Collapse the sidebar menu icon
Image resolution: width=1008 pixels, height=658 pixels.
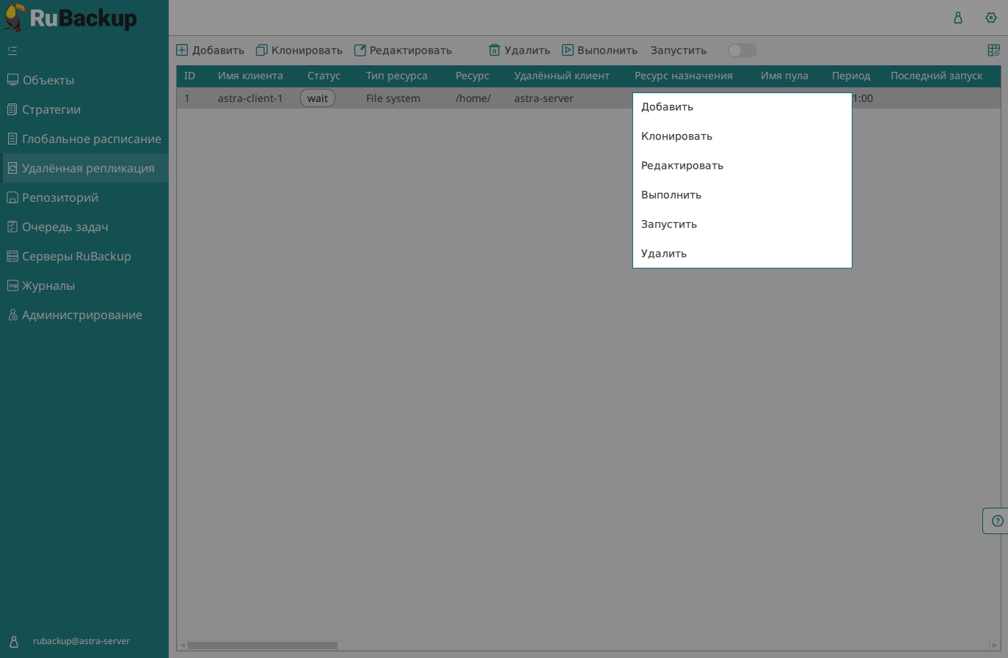[12, 51]
